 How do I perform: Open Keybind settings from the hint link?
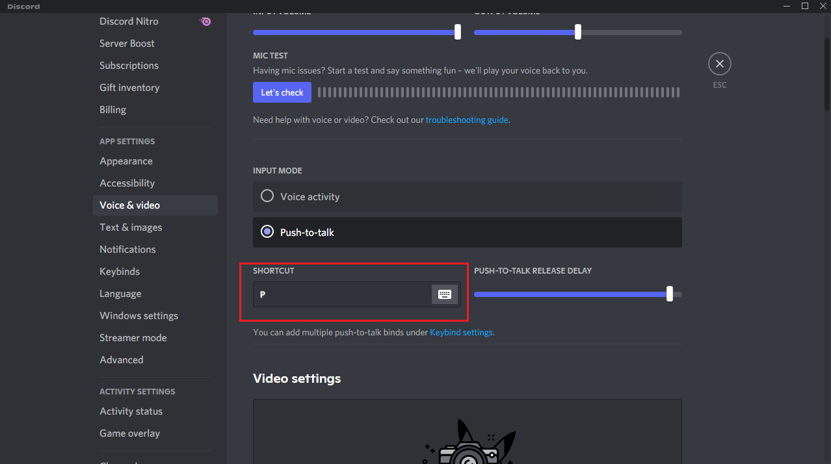tap(461, 332)
